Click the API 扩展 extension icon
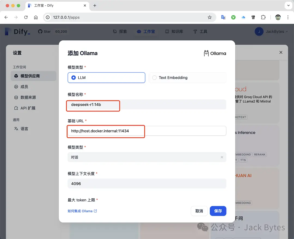 point(16,108)
